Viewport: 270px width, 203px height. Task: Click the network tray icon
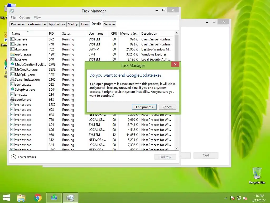239,198
